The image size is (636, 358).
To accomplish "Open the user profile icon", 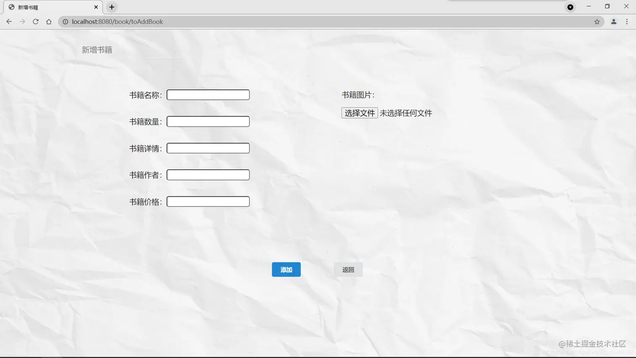I will (614, 21).
